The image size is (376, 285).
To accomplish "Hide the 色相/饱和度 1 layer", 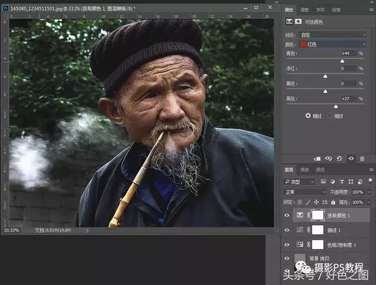I will pos(287,244).
